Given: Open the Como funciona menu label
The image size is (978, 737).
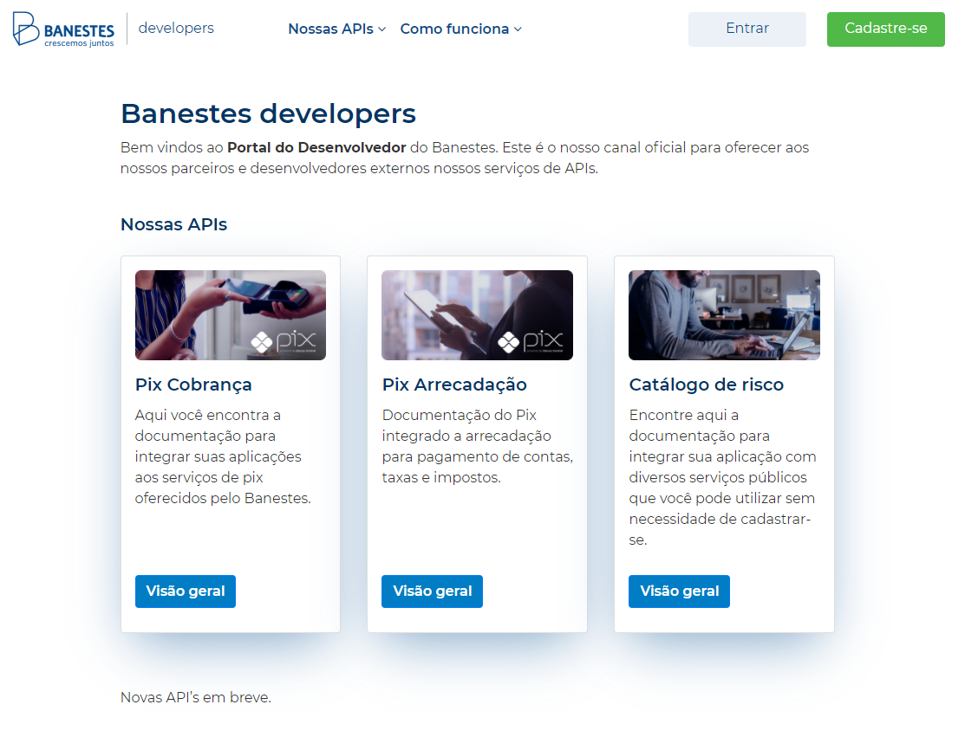Looking at the screenshot, I should pyautogui.click(x=454, y=29).
